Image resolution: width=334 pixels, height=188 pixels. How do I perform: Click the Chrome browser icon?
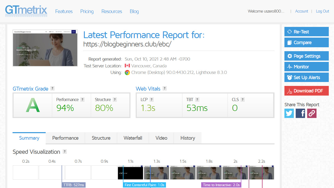click(127, 73)
